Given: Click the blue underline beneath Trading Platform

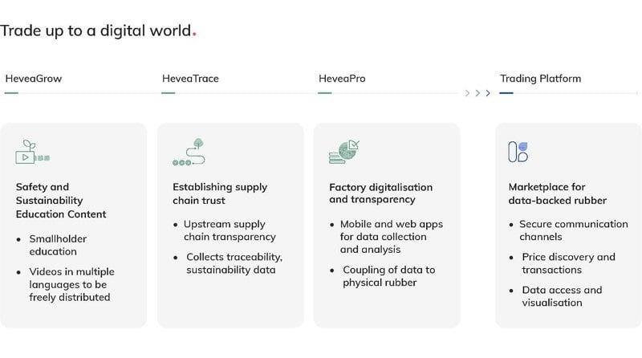Looking at the screenshot, I should click(506, 93).
